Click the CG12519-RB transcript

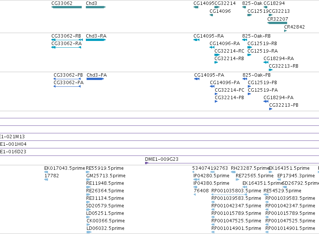tap(250, 47)
